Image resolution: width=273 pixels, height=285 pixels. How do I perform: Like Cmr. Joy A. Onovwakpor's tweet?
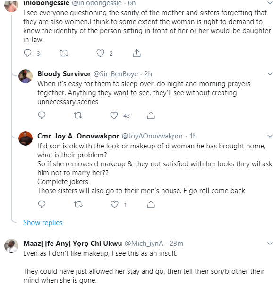(x=114, y=204)
